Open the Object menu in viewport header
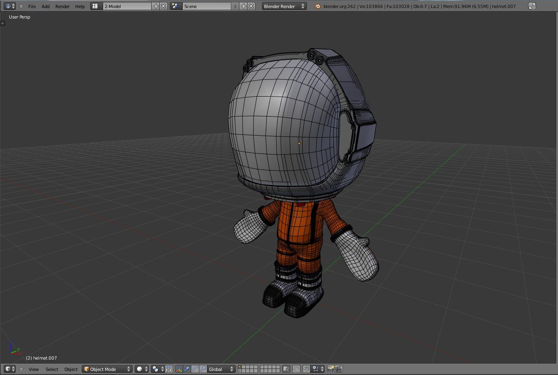The width and height of the screenshot is (558, 375). (71, 369)
